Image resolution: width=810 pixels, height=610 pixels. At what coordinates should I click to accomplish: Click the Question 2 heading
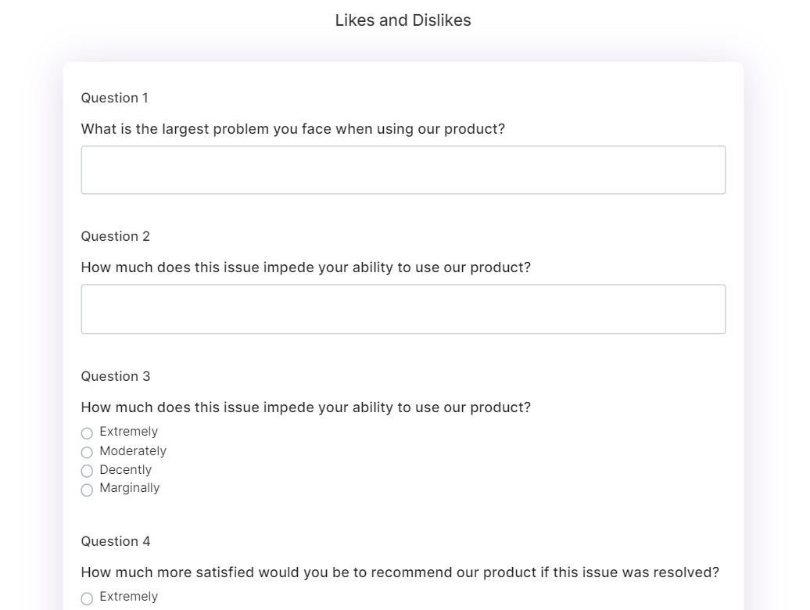114,236
